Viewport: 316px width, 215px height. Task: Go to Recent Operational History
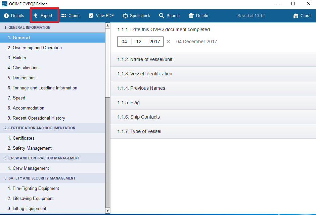pyautogui.click(x=52, y=118)
